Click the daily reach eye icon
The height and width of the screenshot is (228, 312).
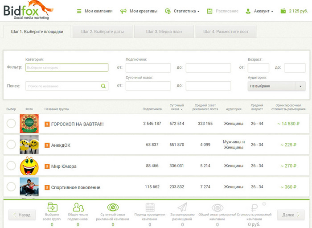point(113,207)
